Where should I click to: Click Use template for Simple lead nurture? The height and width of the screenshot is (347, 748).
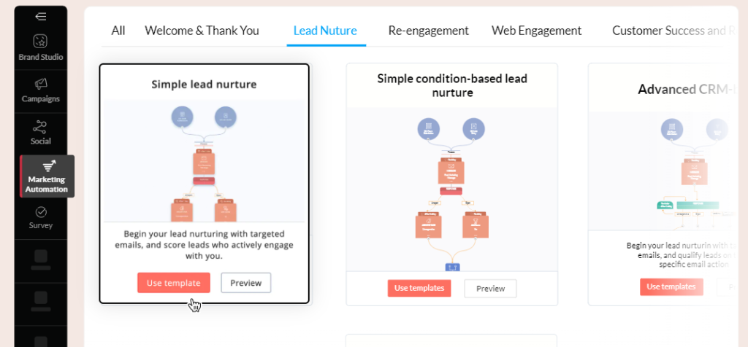(x=174, y=283)
